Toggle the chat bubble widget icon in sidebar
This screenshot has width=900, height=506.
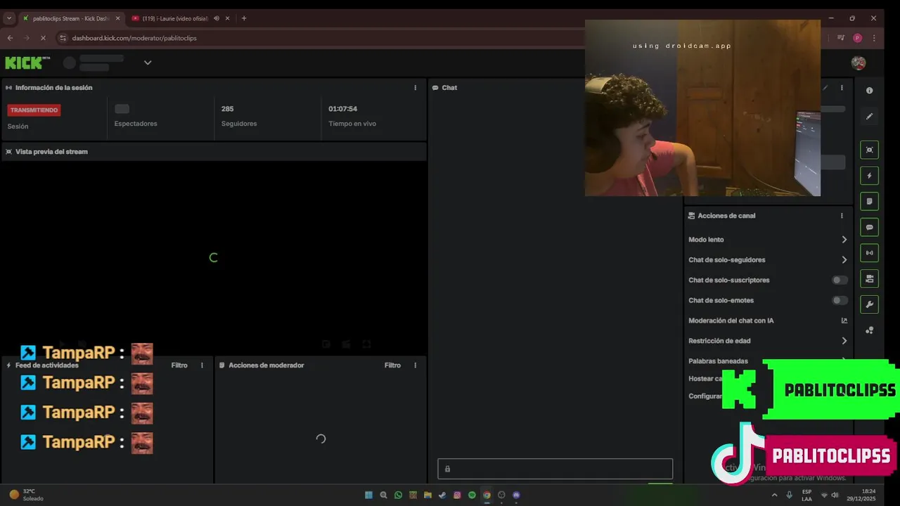(x=870, y=228)
